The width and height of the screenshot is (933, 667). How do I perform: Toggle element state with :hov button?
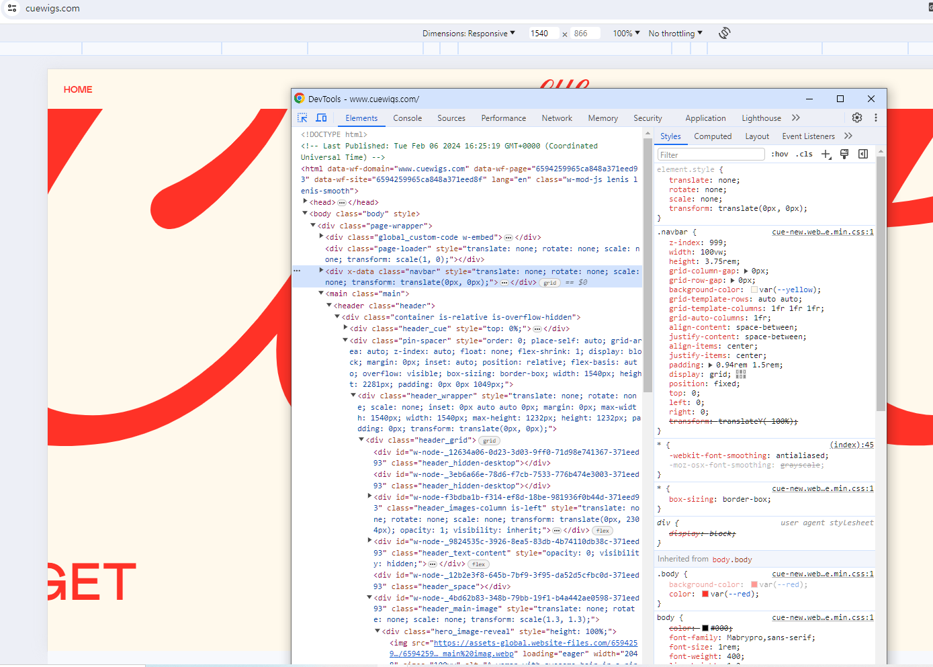(779, 154)
